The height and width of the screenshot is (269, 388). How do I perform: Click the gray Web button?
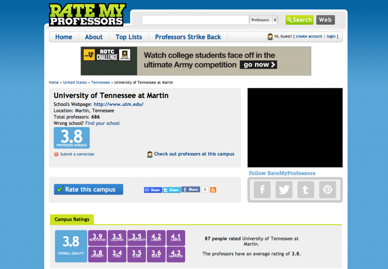coord(325,20)
